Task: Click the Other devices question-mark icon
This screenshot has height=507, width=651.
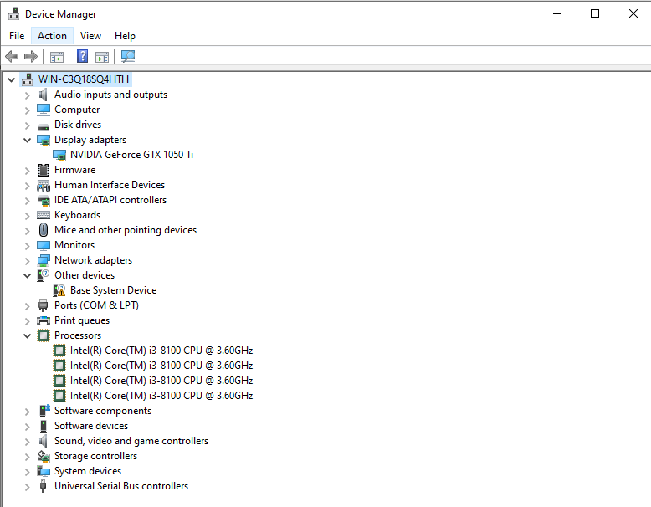Action: pos(44,275)
